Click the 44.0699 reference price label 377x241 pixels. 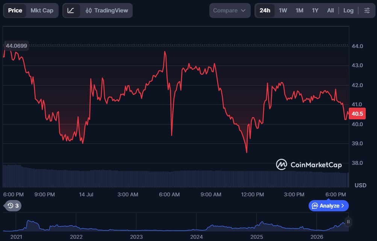tap(16, 46)
